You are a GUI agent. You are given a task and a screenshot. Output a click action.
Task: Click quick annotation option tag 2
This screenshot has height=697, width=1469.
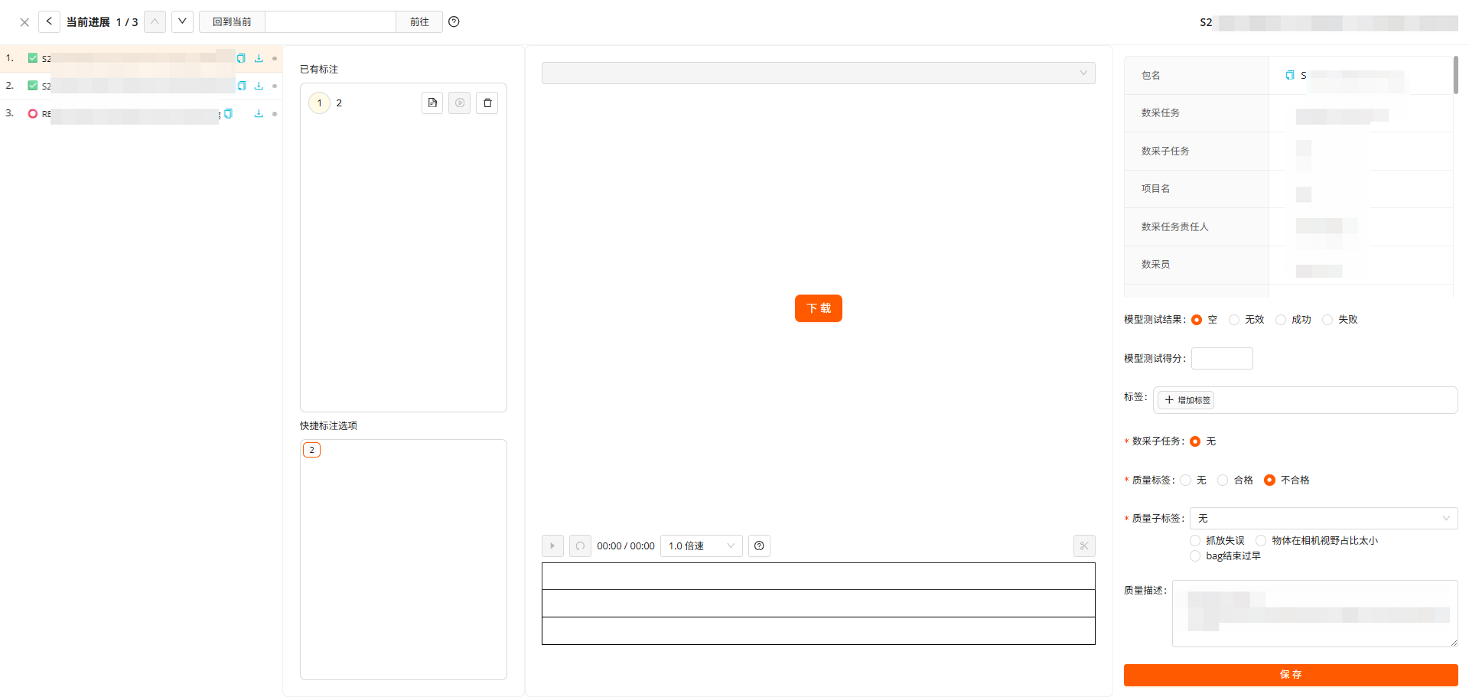point(311,450)
